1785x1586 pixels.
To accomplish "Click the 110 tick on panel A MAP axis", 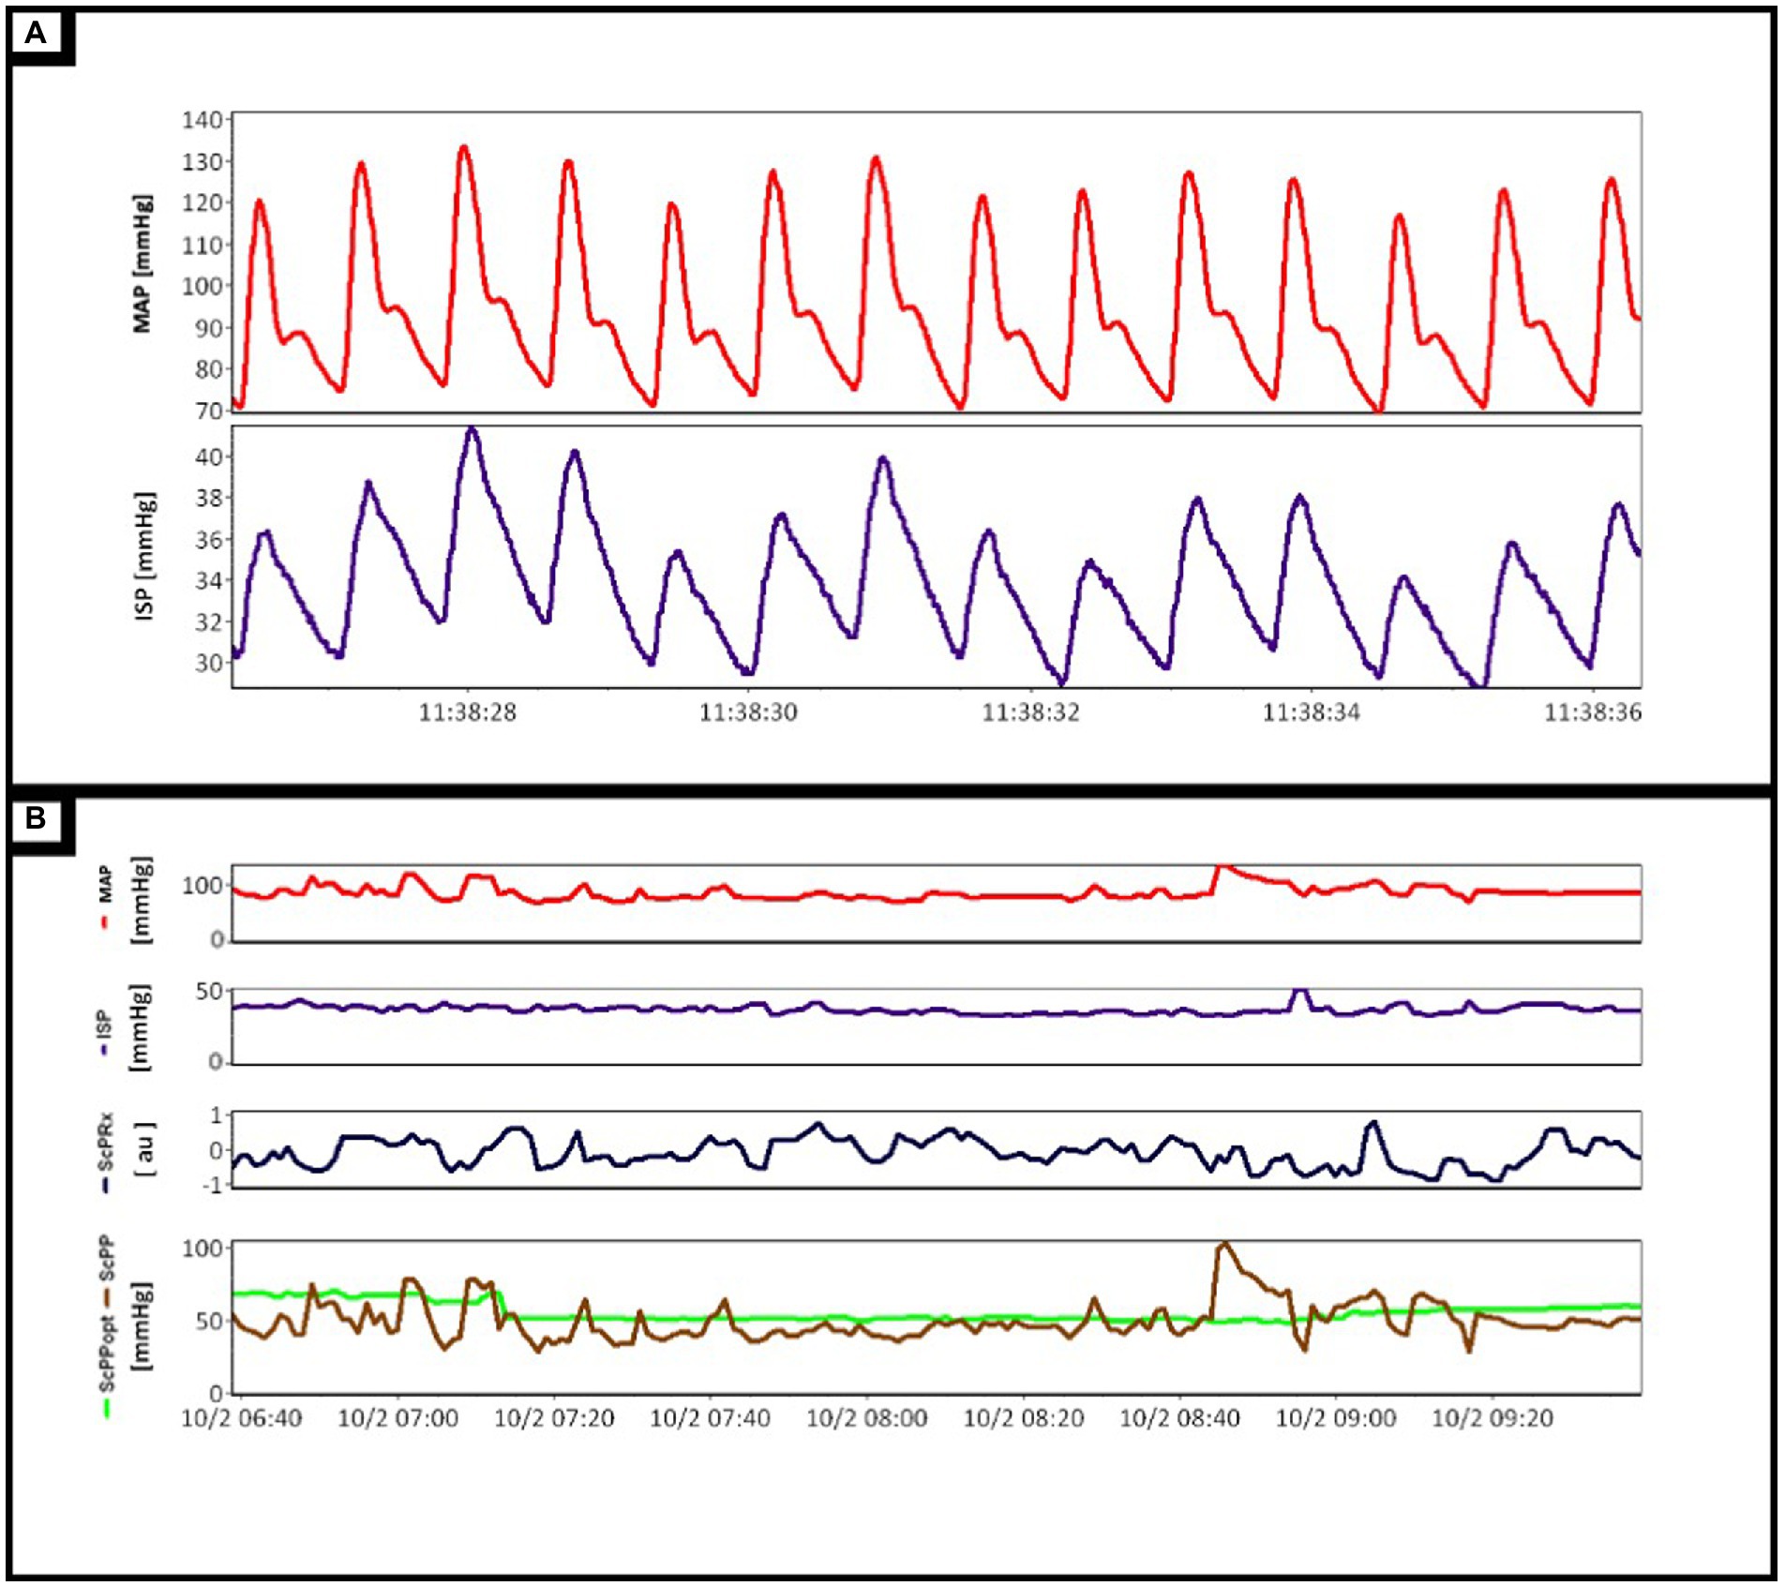I will 202,246.
